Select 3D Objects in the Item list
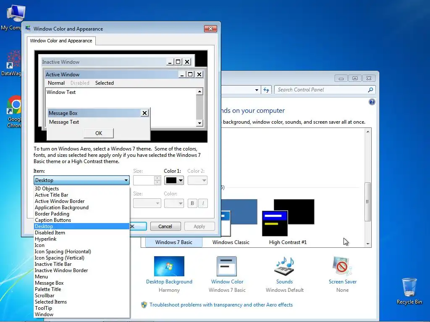The height and width of the screenshot is (322, 430). [81, 188]
